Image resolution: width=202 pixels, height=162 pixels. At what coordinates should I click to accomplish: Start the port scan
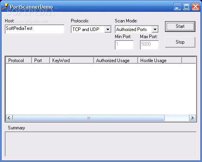tap(180, 26)
